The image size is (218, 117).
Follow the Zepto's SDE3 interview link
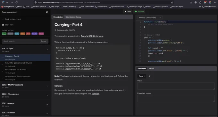[x=92, y=36]
